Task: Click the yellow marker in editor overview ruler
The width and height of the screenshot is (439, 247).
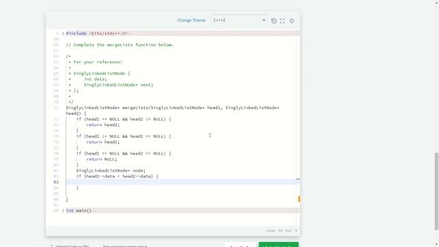Action: [x=299, y=199]
